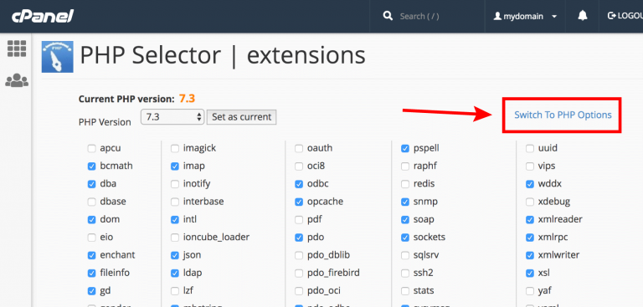Uncheck the json extension

[175, 255]
